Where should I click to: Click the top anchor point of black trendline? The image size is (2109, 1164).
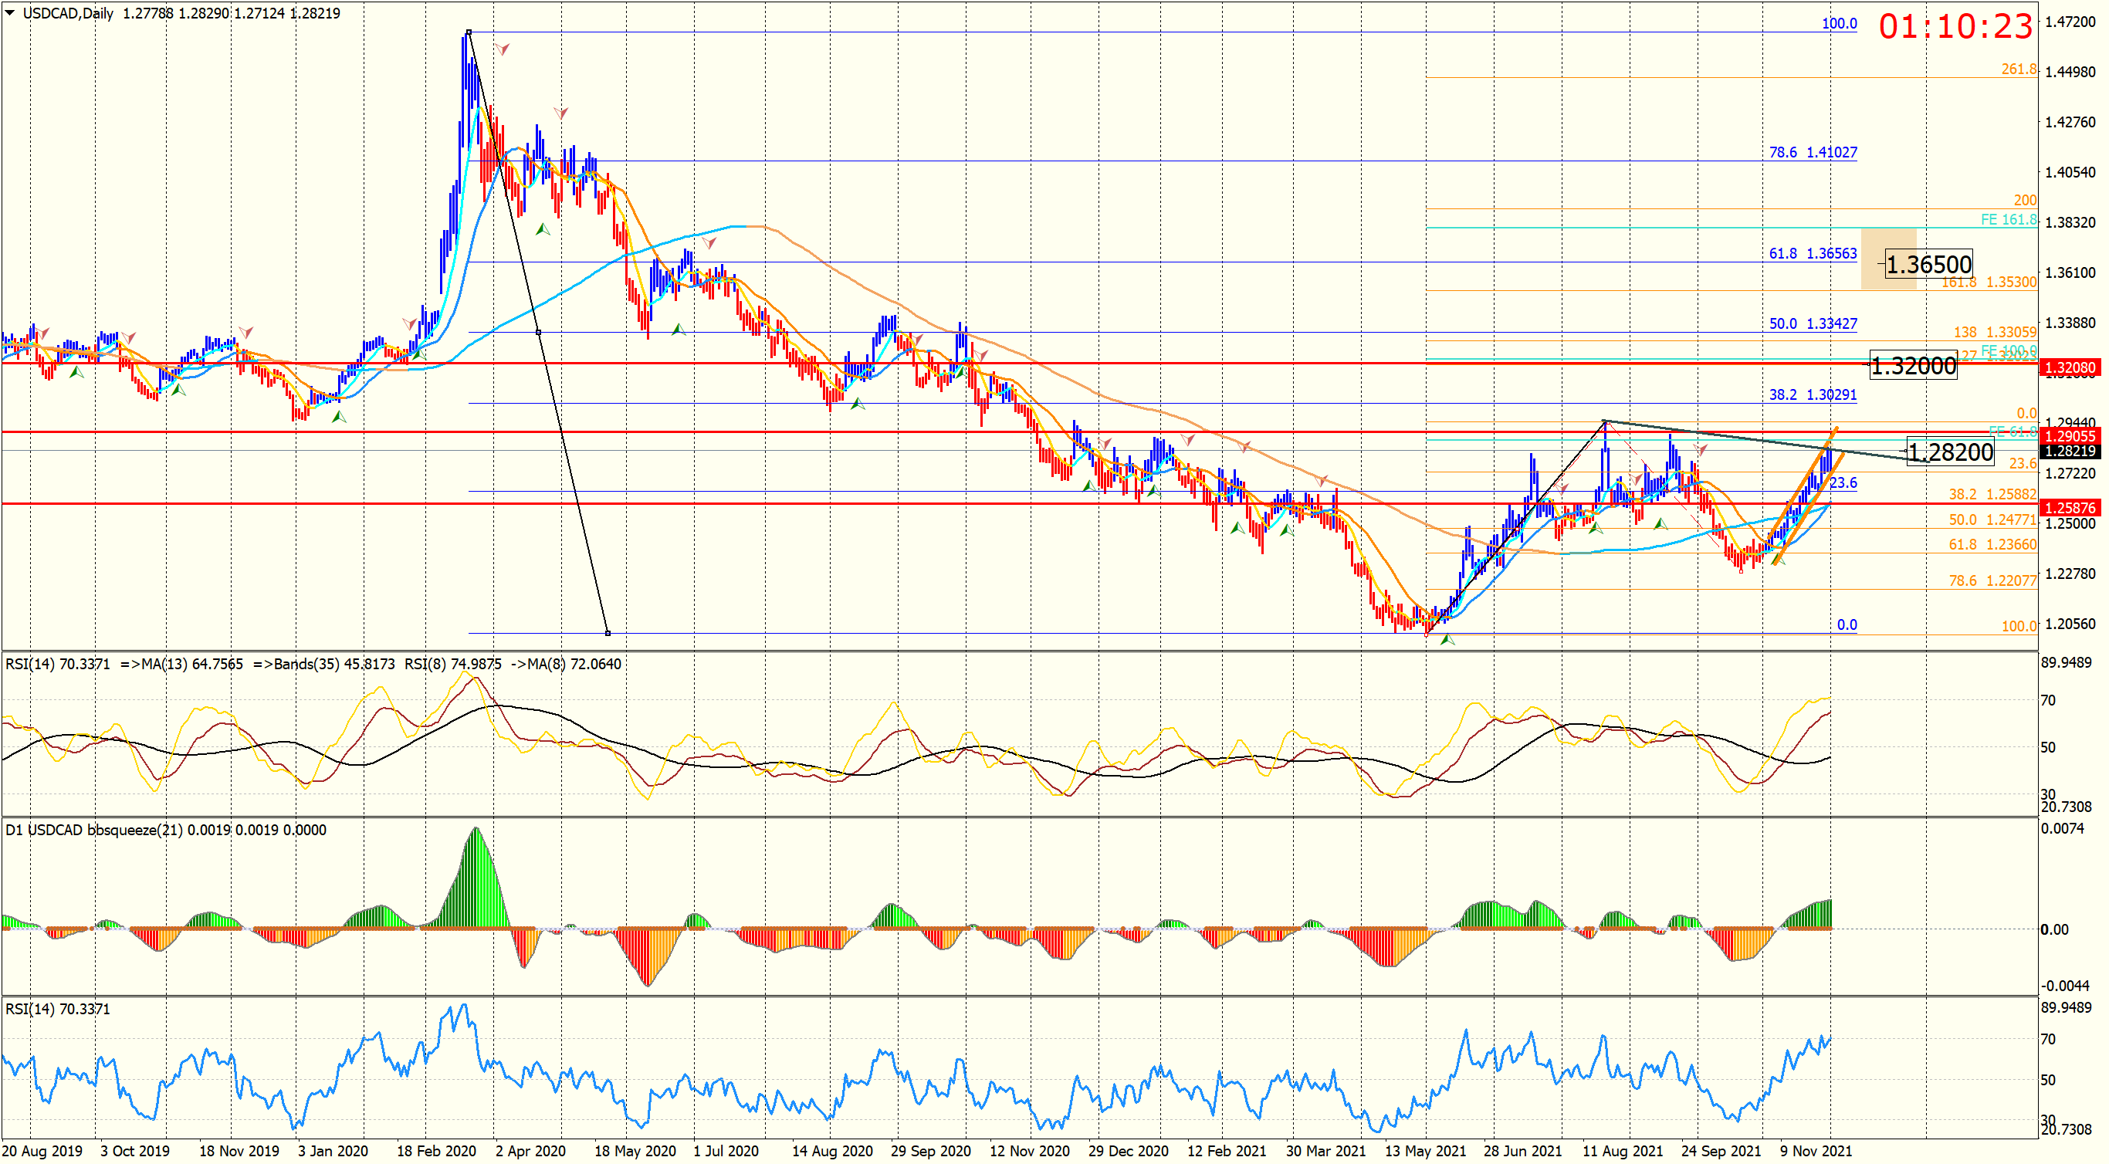pos(469,32)
